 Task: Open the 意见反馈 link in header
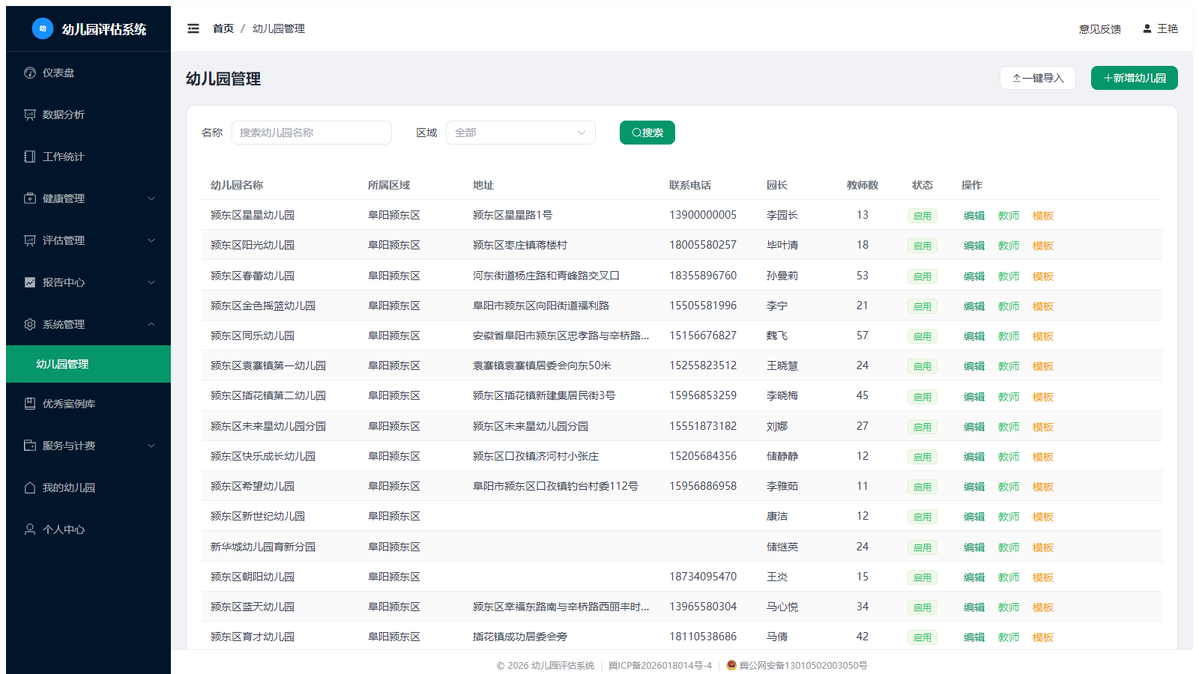pyautogui.click(x=1100, y=29)
